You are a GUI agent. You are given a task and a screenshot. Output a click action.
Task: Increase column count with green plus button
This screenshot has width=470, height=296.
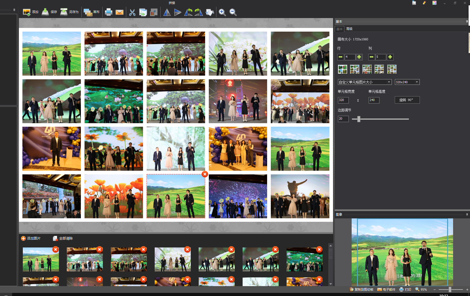[390, 57]
